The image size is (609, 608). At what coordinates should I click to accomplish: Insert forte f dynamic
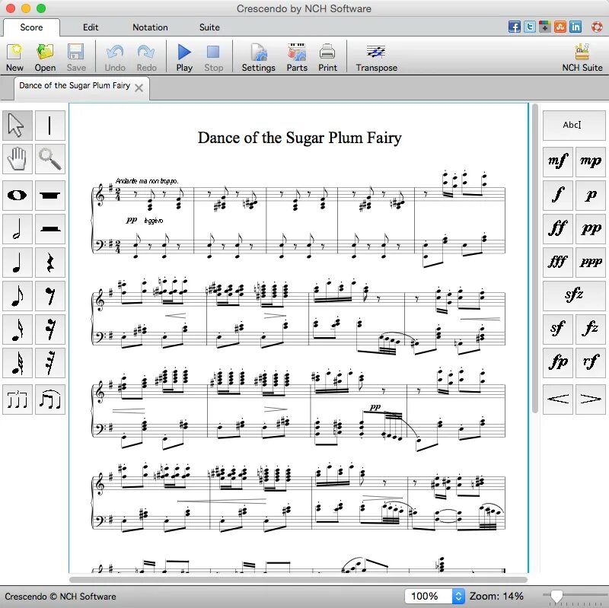click(x=558, y=196)
